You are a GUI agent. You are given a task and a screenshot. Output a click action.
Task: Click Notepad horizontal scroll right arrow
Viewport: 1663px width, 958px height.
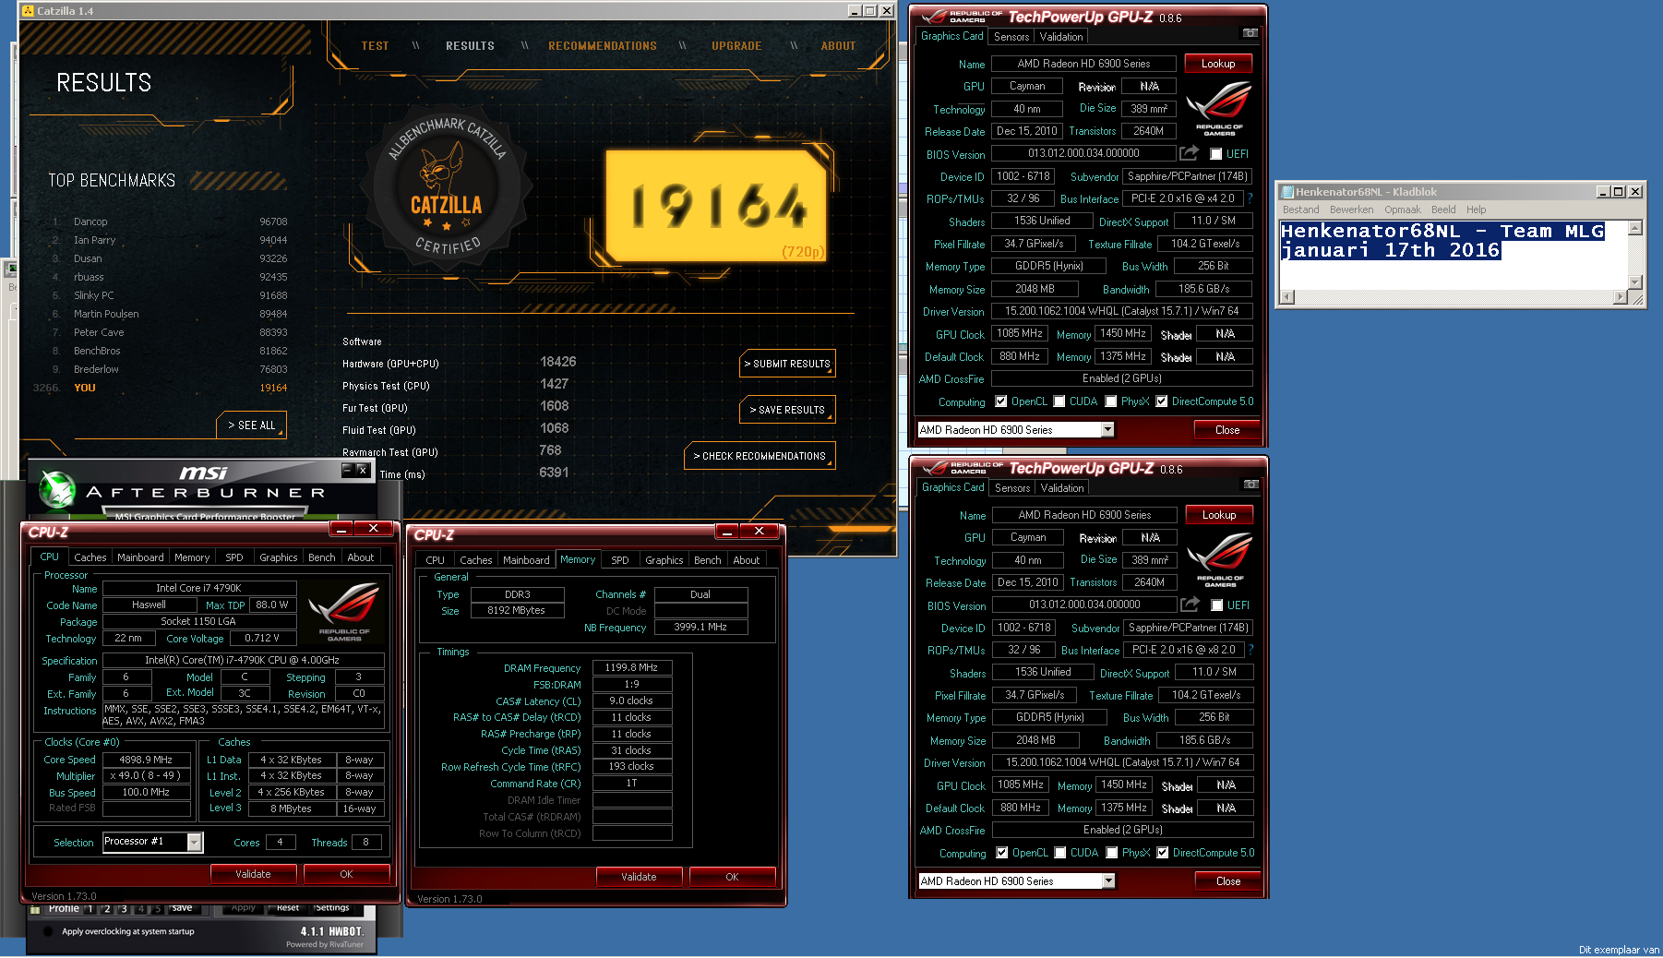click(x=1620, y=297)
